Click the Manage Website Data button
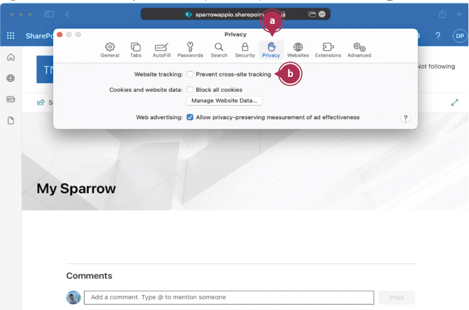Viewport: 469px width, 310px height. tap(224, 101)
